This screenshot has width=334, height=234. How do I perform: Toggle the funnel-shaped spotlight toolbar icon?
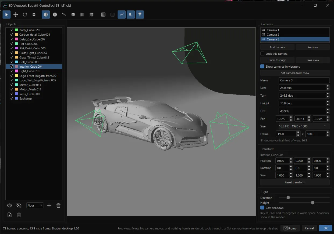[140, 14]
